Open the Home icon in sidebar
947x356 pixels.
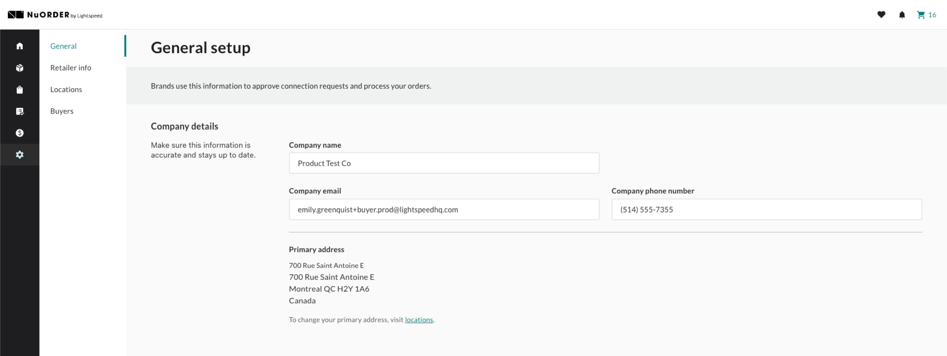coord(19,46)
